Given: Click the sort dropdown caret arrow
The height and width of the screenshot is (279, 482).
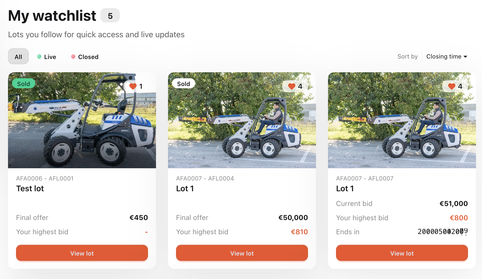Looking at the screenshot, I should tap(465, 57).
